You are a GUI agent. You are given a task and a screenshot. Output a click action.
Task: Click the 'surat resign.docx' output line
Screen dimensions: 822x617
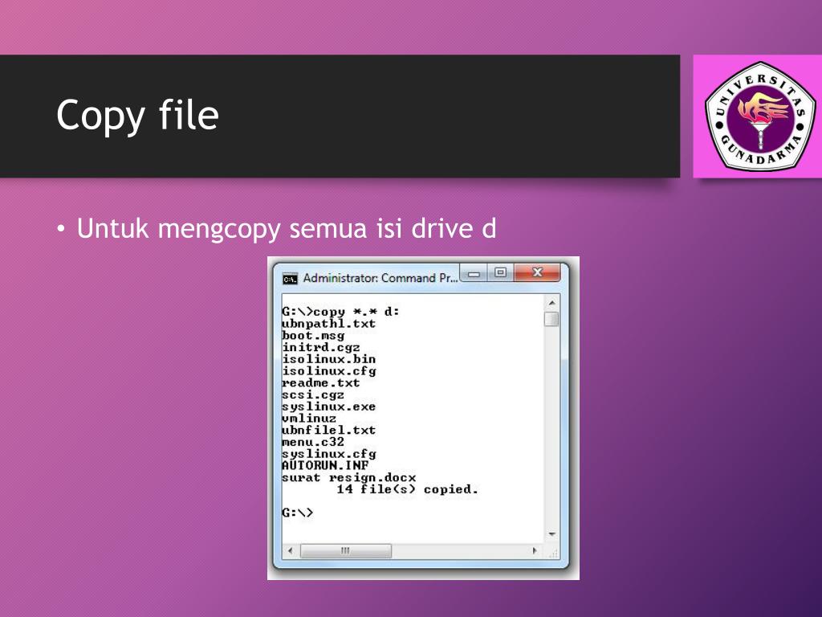tap(348, 477)
